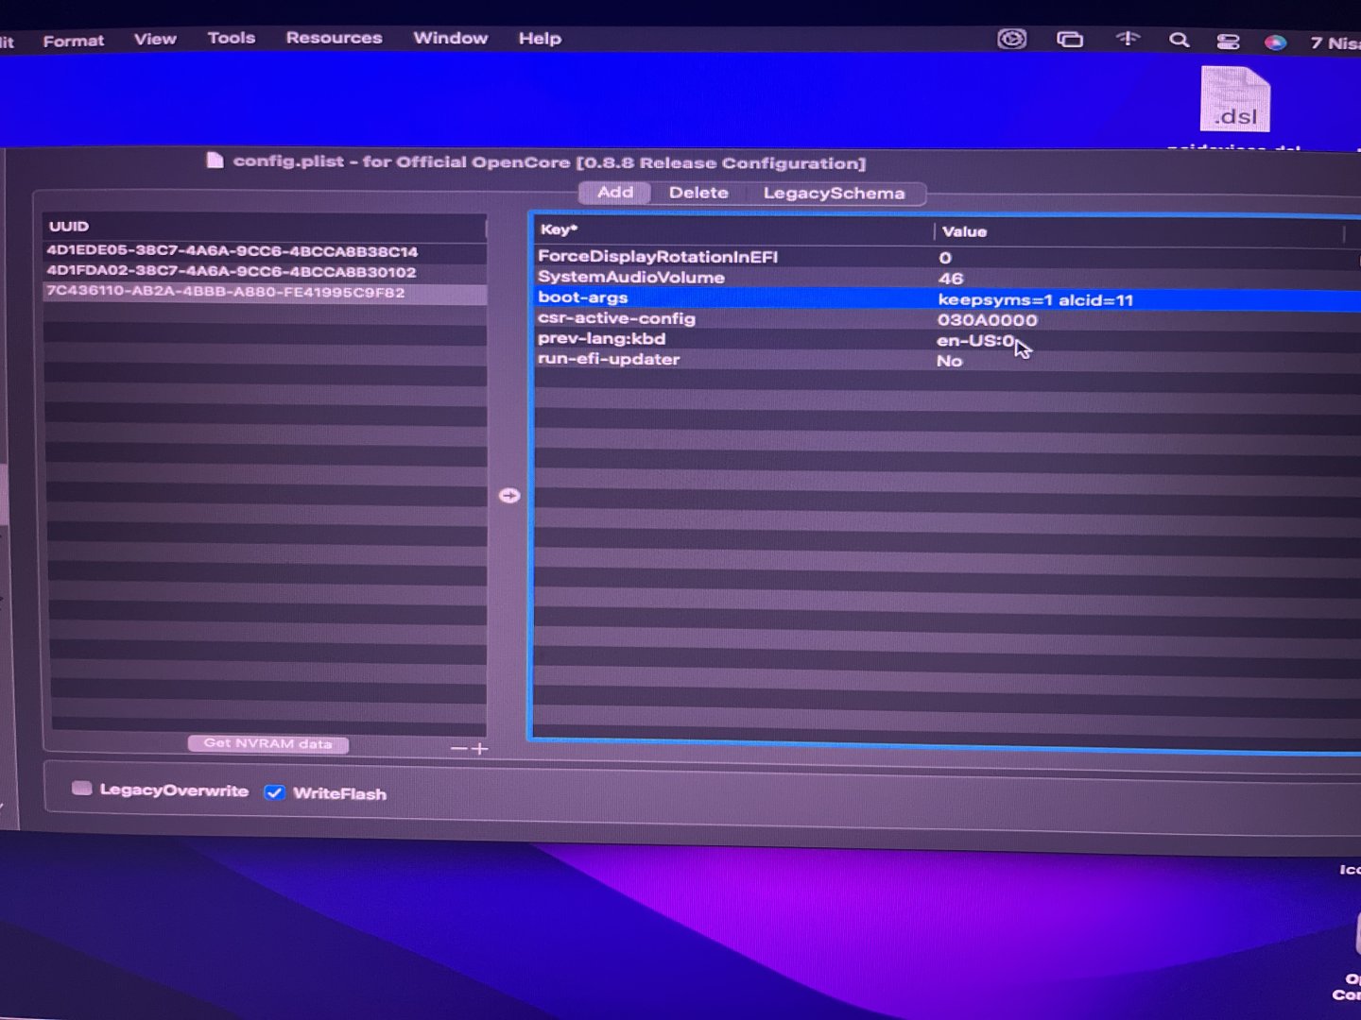Click the Get NVRAM data button
The height and width of the screenshot is (1020, 1361).
coord(268,743)
